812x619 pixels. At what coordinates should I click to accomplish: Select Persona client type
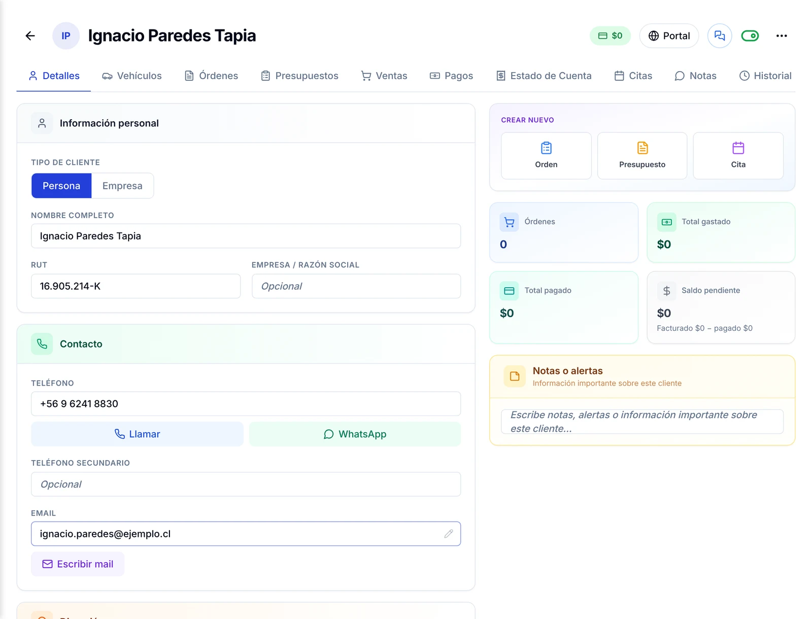click(x=61, y=186)
